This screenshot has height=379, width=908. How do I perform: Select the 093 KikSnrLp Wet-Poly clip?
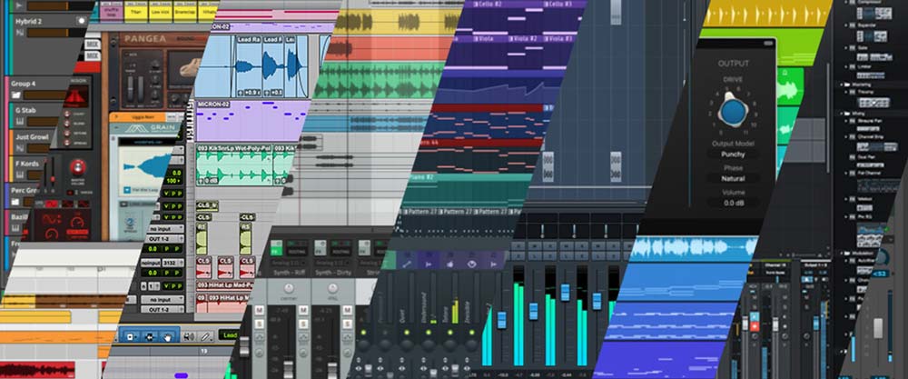click(x=232, y=164)
